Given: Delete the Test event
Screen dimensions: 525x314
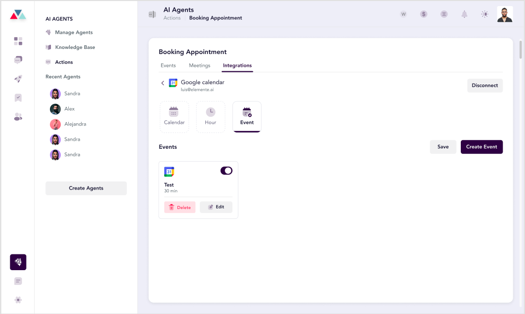Looking at the screenshot, I should point(180,207).
